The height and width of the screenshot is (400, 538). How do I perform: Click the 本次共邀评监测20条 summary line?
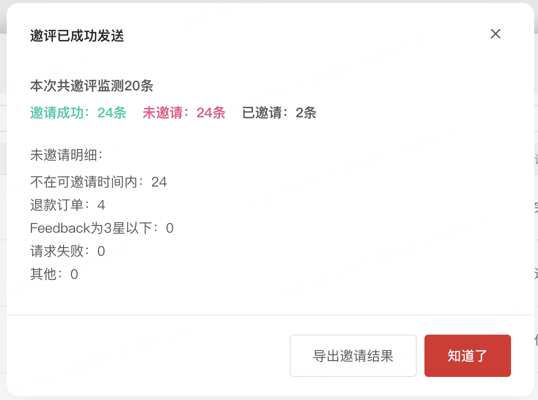[91, 86]
